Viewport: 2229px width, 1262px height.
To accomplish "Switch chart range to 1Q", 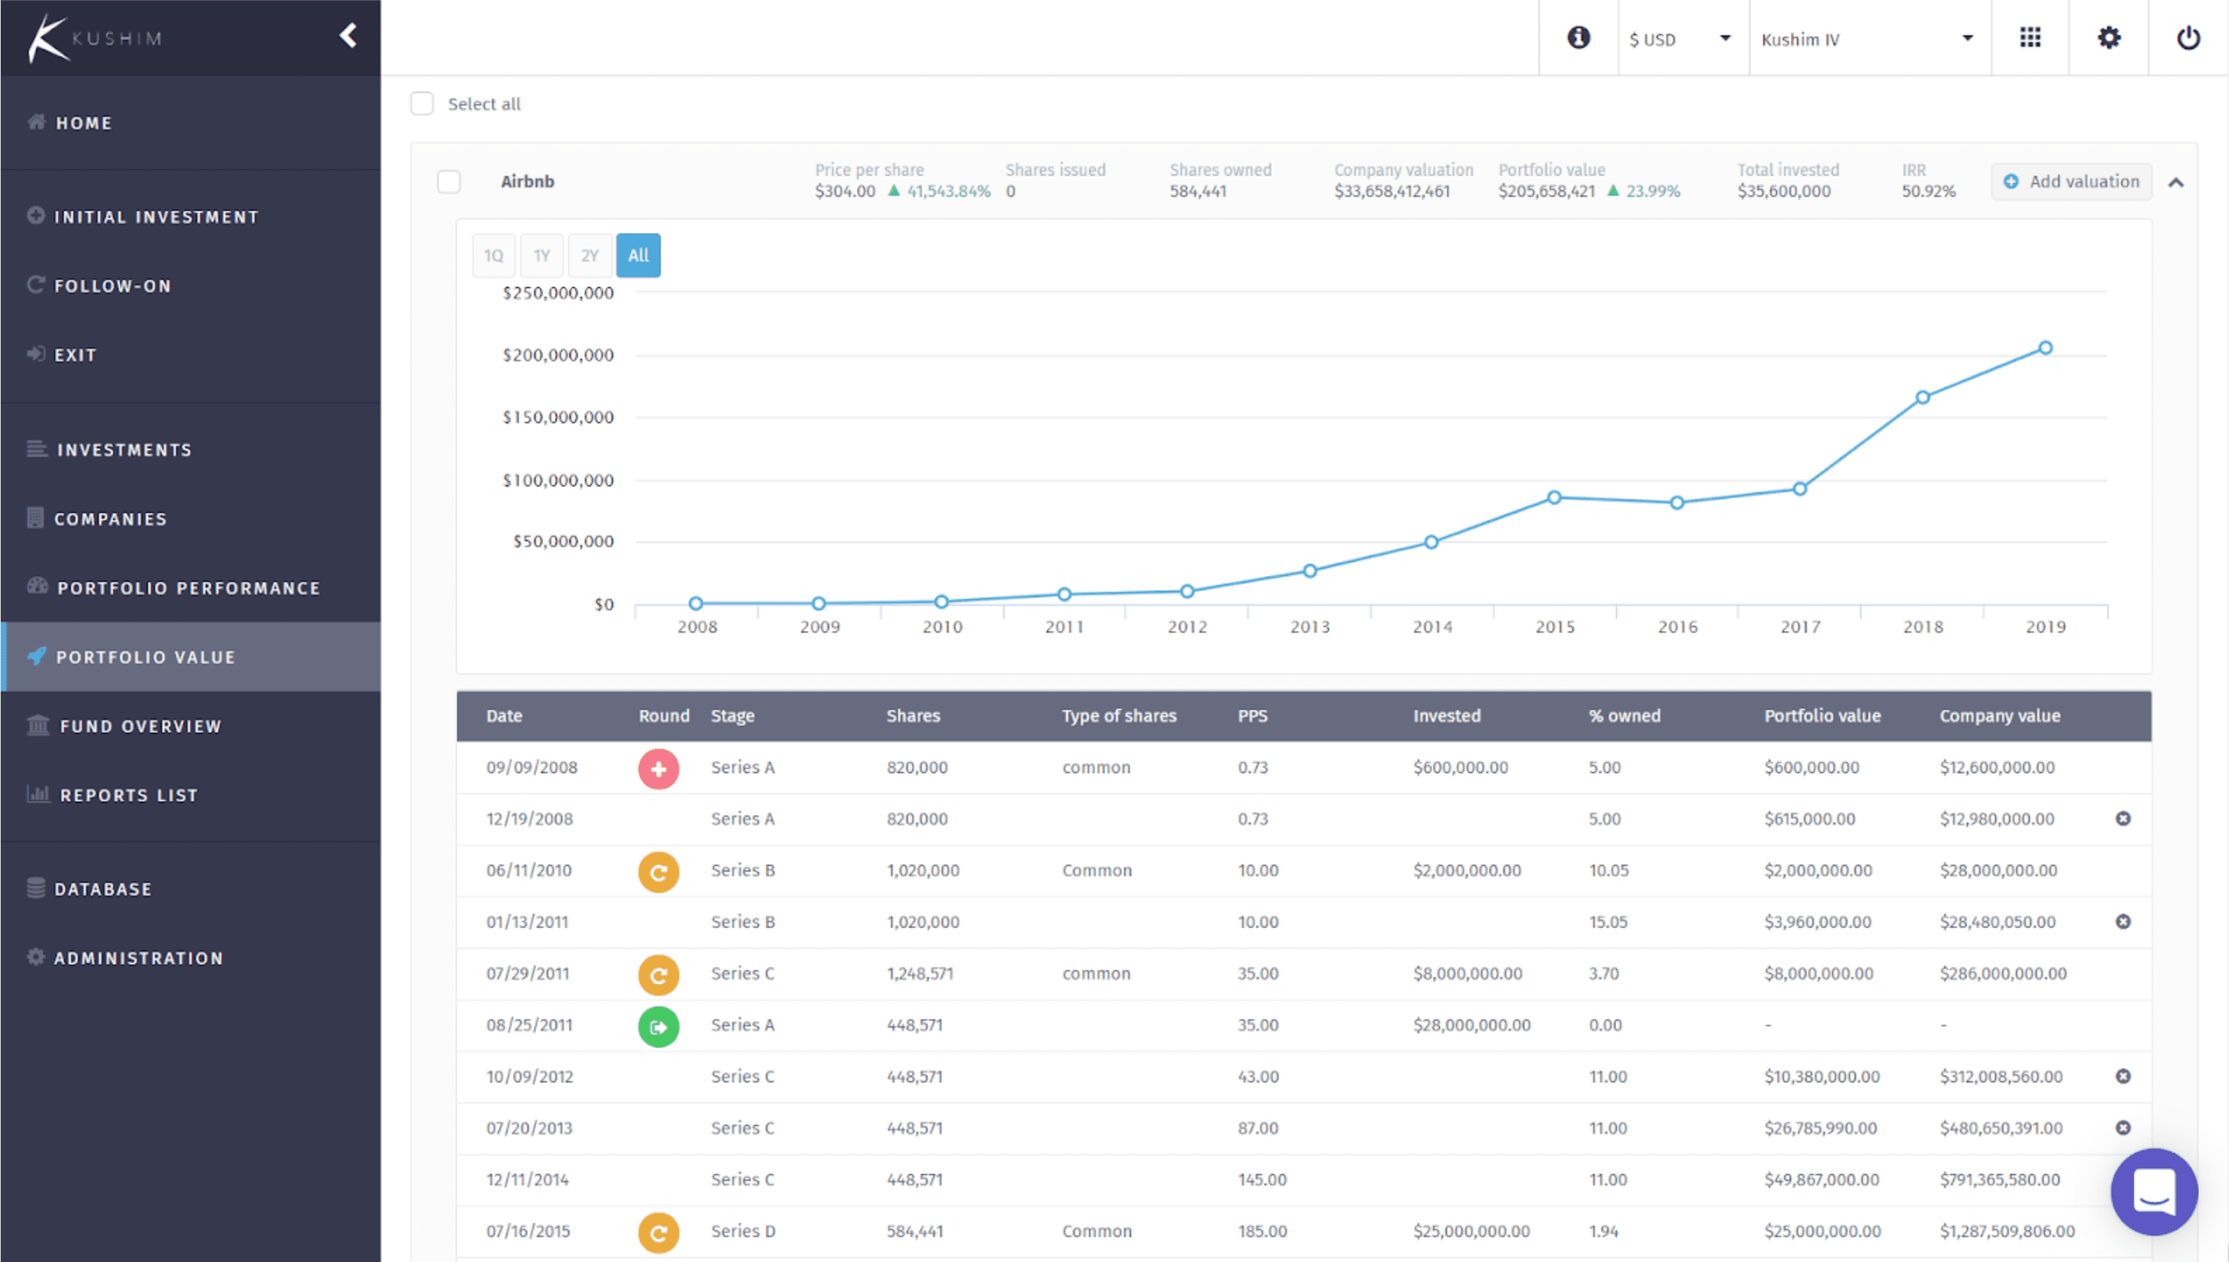I will click(x=494, y=255).
